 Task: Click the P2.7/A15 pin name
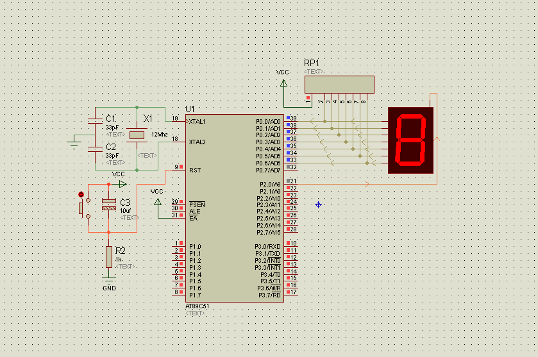click(269, 233)
